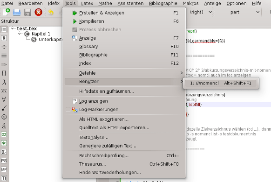
Task: Open Log anzeigen menu entry
Action: click(124, 101)
